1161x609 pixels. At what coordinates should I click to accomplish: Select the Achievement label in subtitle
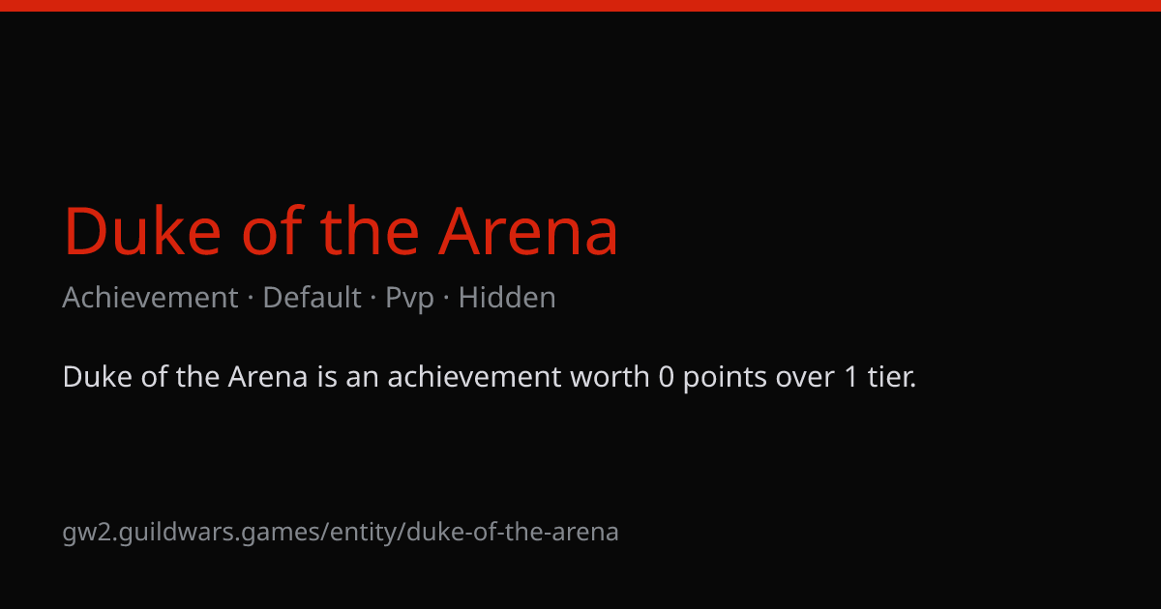point(150,298)
